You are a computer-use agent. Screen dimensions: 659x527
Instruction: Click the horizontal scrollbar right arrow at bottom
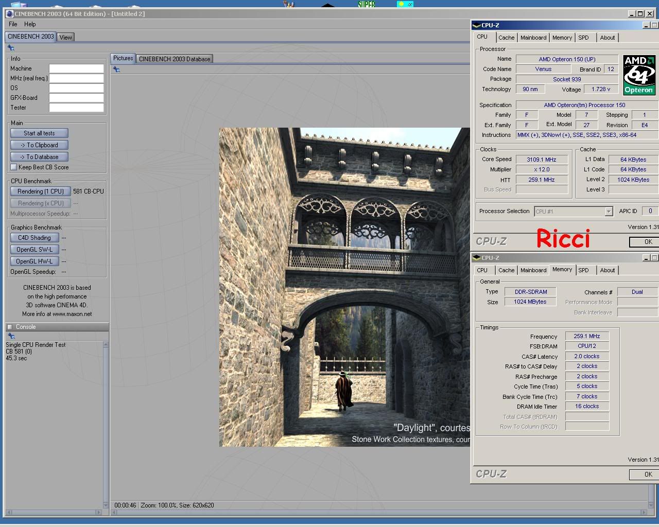644,513
